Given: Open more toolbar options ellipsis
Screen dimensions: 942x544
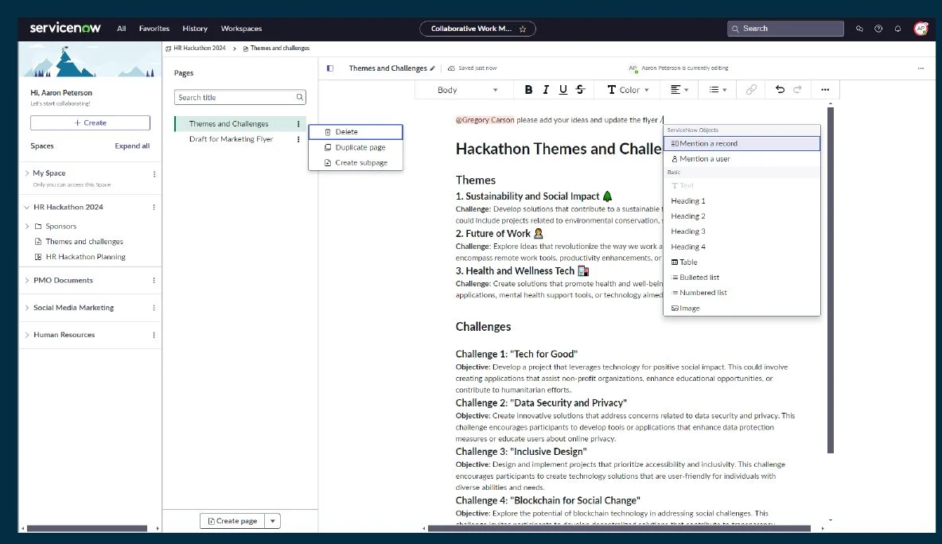Looking at the screenshot, I should [x=825, y=89].
